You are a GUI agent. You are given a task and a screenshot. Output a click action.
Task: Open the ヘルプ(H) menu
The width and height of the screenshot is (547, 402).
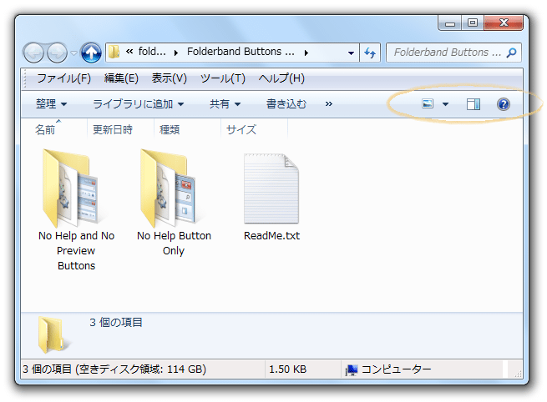pyautogui.click(x=281, y=78)
